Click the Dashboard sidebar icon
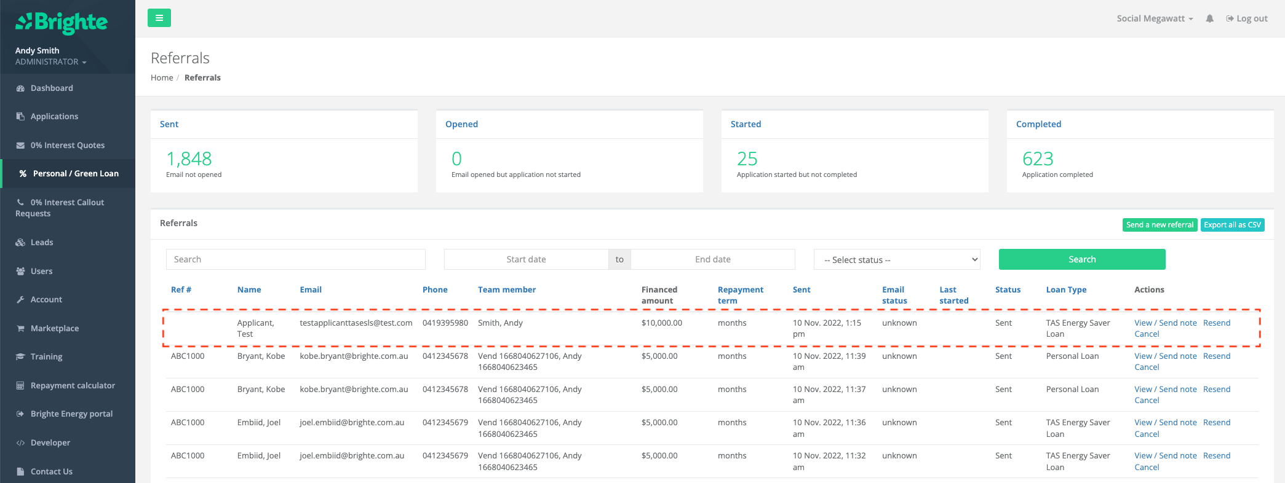Viewport: 1285px width, 483px height. tap(20, 88)
